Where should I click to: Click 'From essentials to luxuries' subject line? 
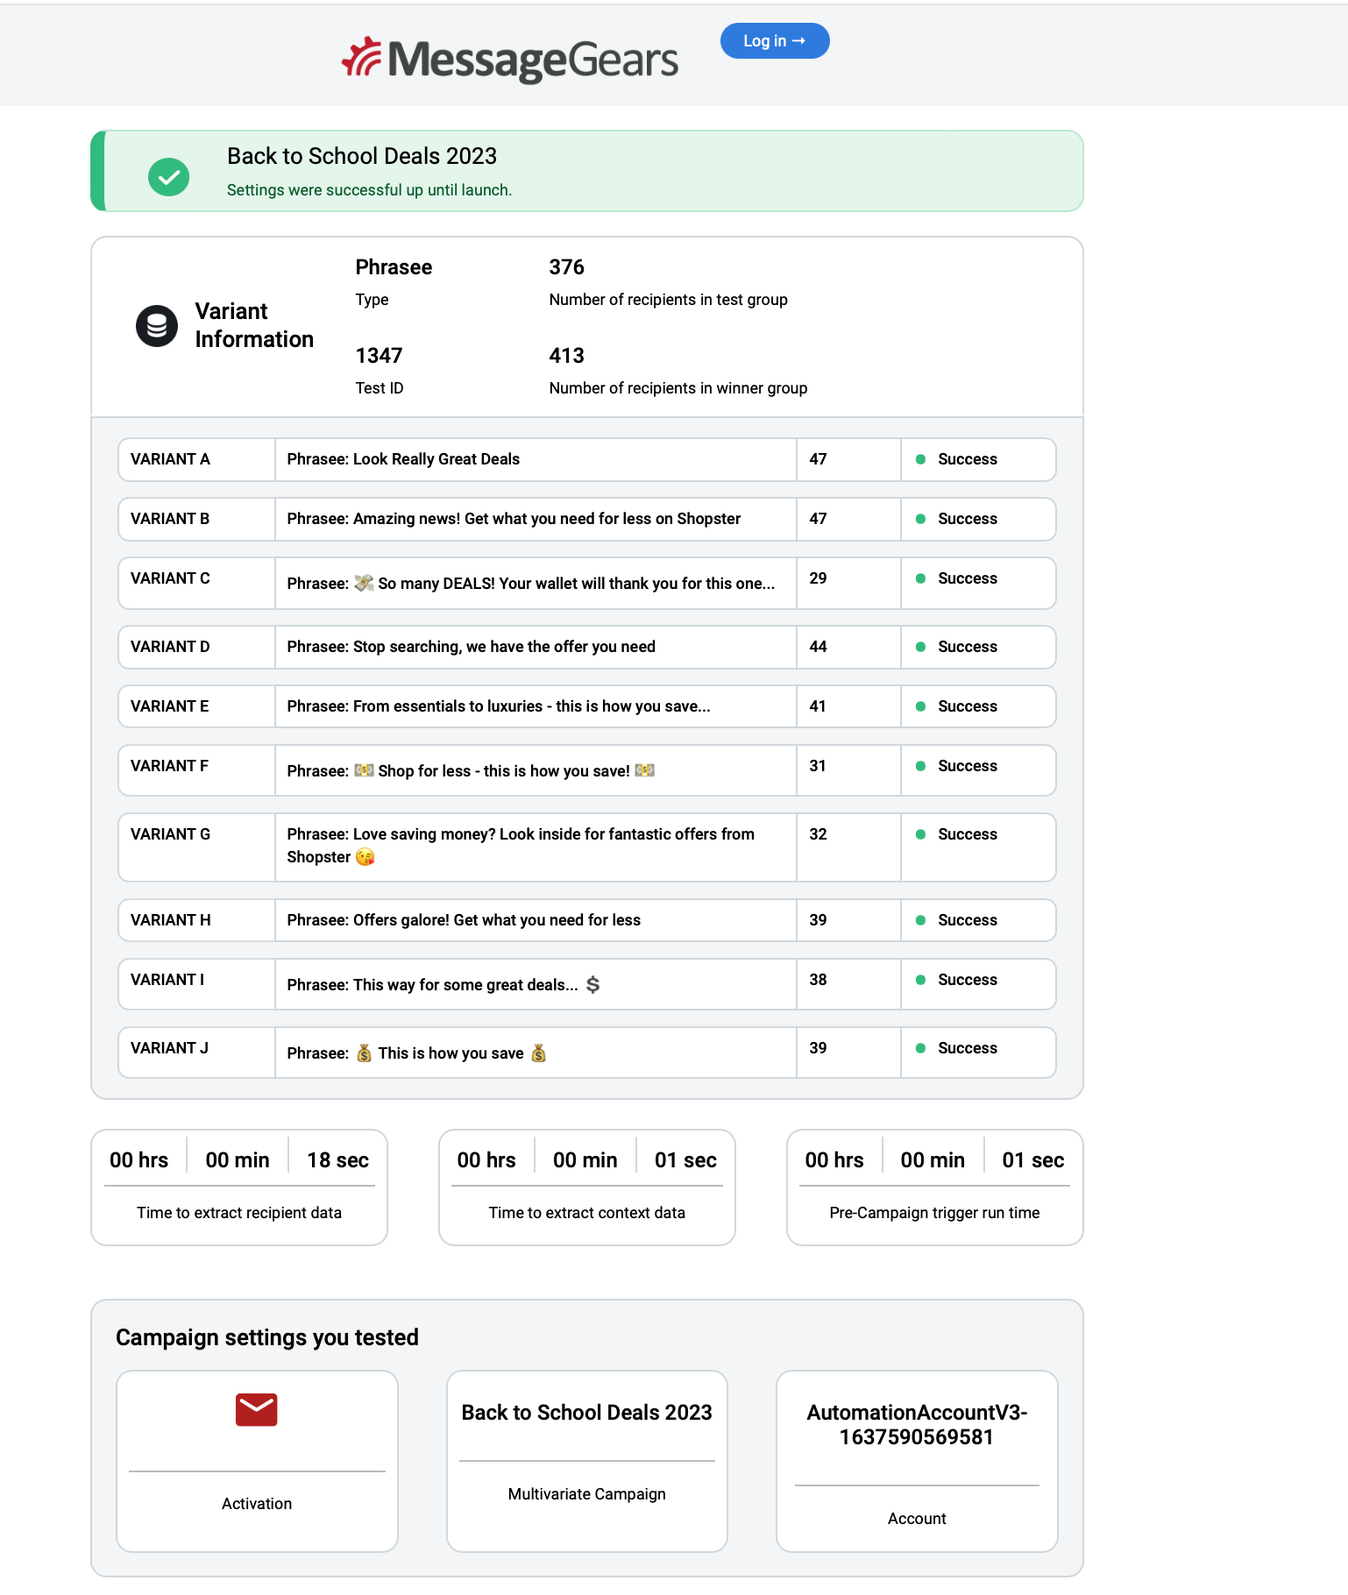(x=499, y=706)
